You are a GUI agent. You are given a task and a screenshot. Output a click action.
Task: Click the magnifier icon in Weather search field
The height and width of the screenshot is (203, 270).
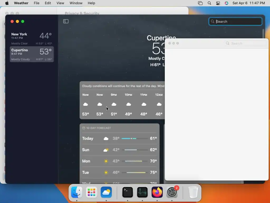coord(213,21)
